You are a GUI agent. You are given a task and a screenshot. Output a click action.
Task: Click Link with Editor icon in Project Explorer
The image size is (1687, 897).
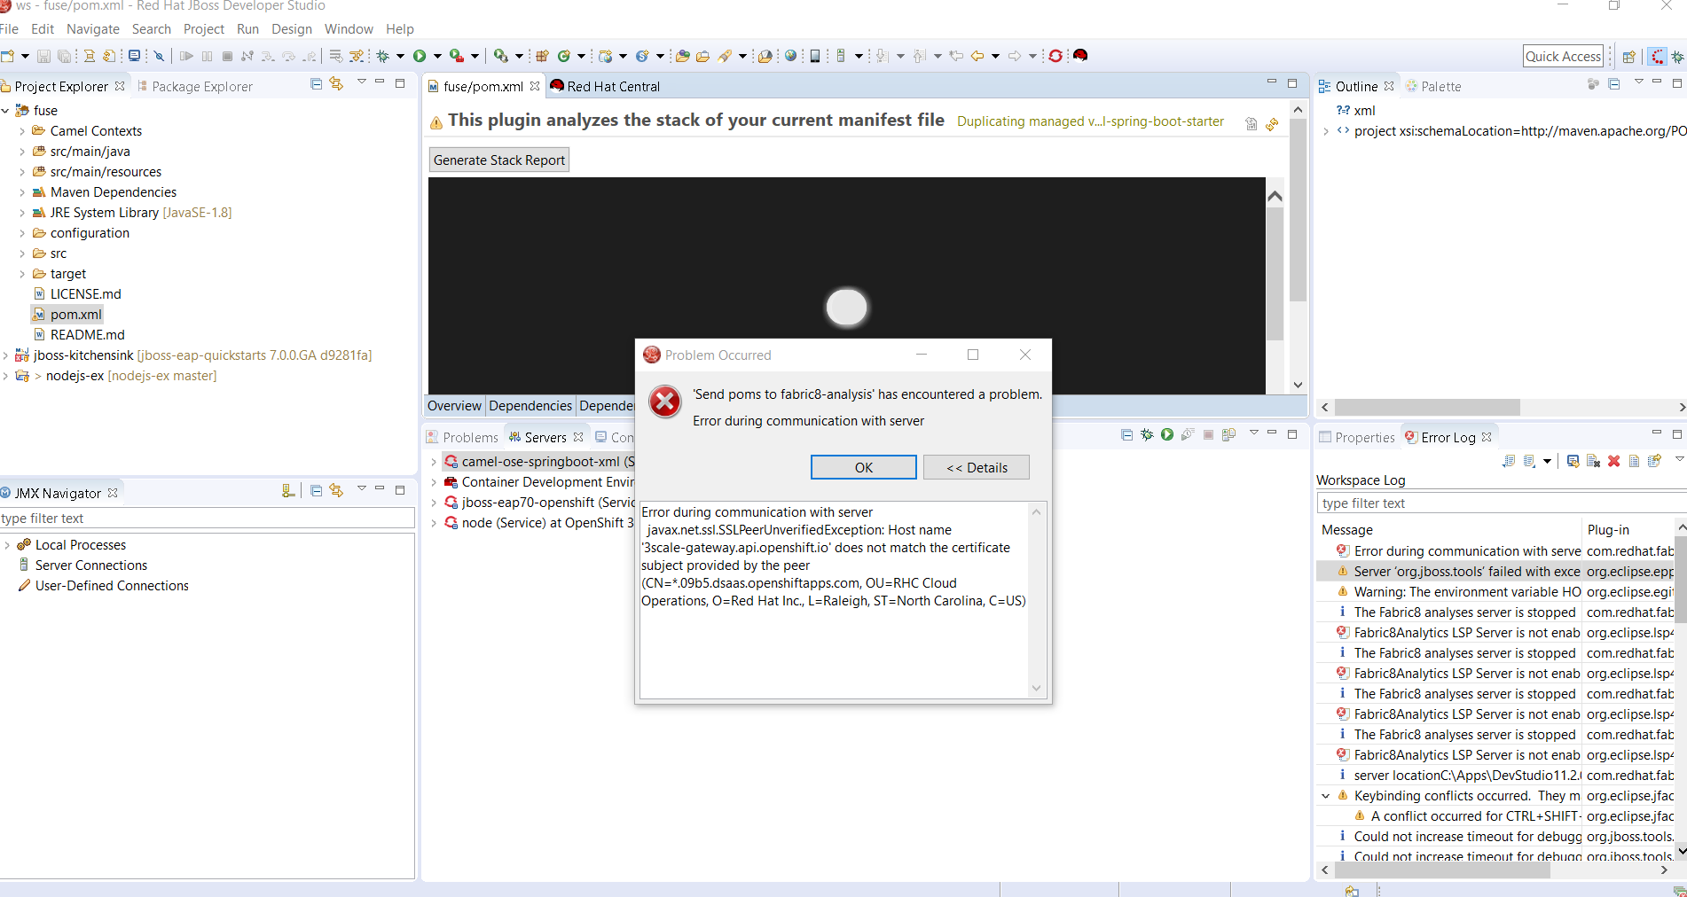pyautogui.click(x=336, y=83)
